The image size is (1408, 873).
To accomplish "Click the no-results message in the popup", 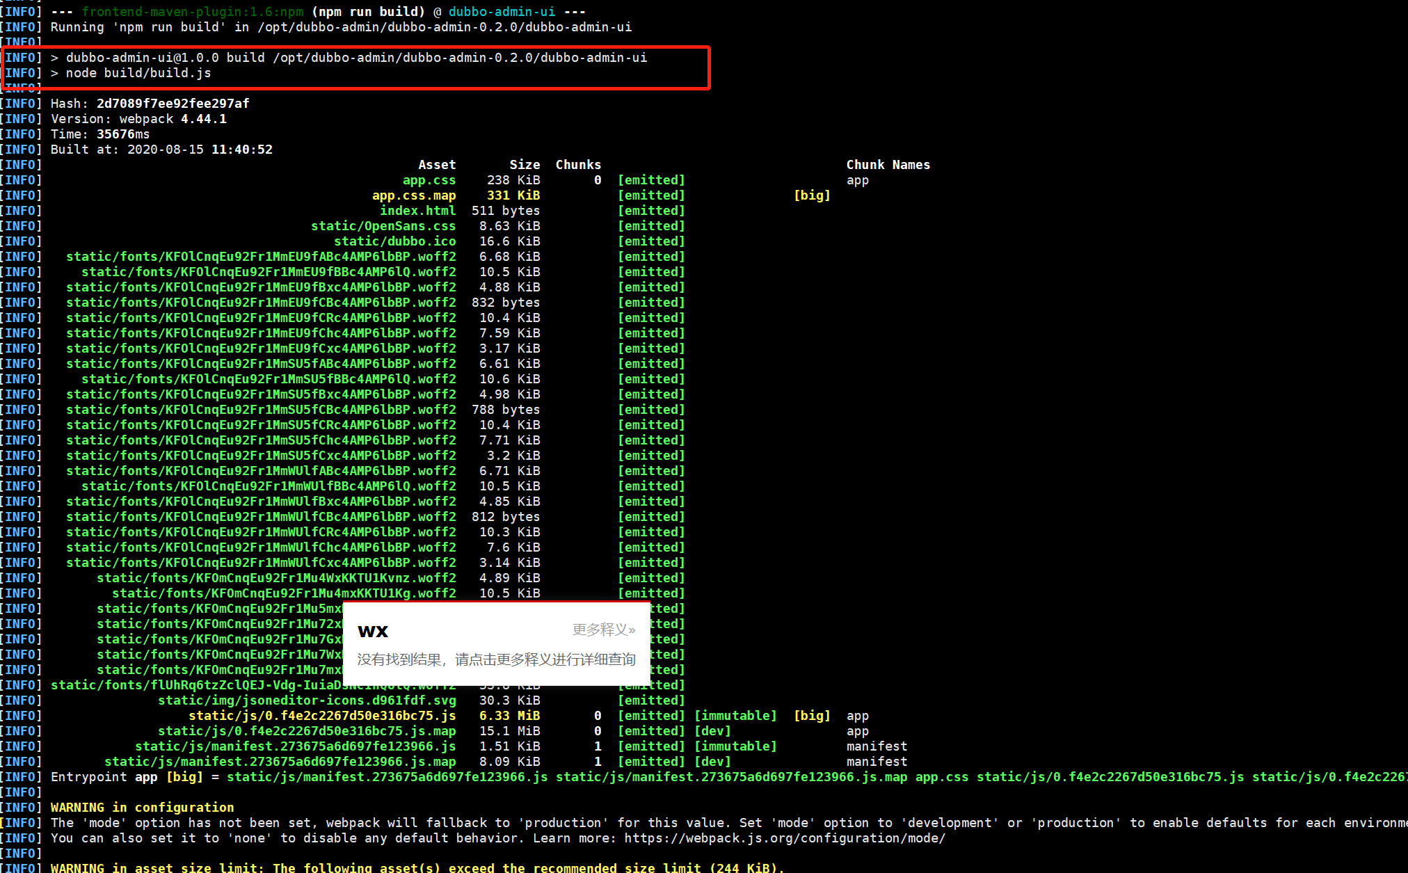I will [x=496, y=659].
